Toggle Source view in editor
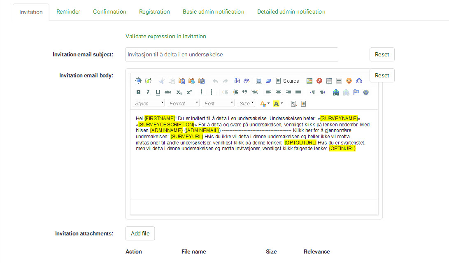The image size is (449, 263). (288, 81)
